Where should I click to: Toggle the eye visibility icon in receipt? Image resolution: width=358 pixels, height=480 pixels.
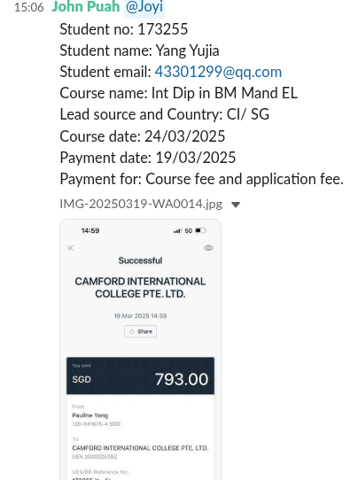coord(208,248)
